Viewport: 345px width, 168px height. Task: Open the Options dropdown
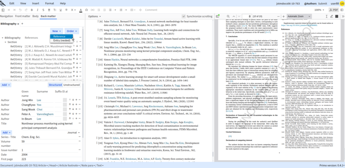[94, 16]
